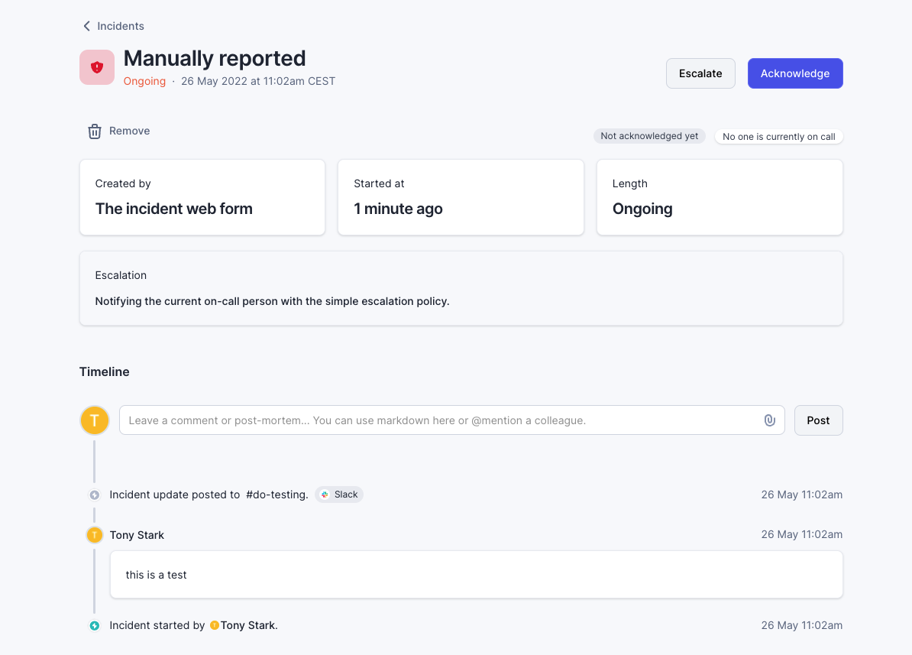Click the red shield incident icon
This screenshot has height=655, width=912.
[97, 67]
